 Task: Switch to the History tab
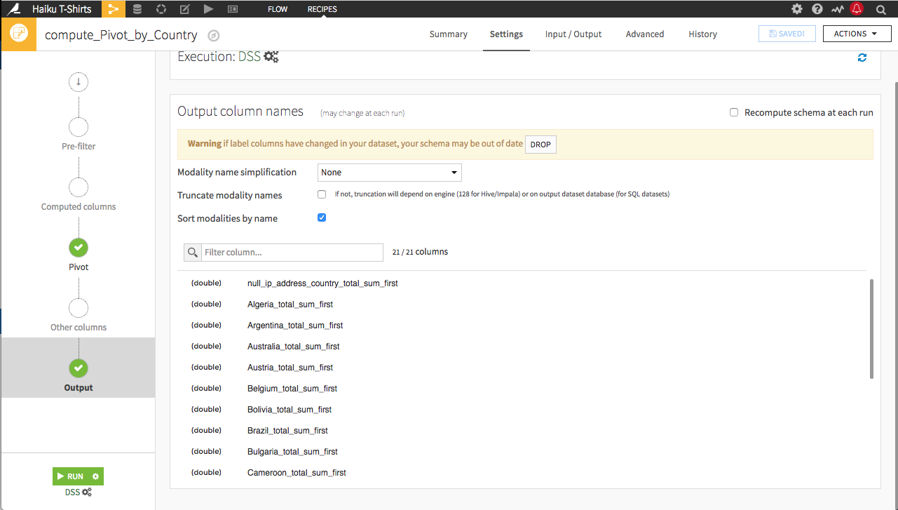click(702, 34)
